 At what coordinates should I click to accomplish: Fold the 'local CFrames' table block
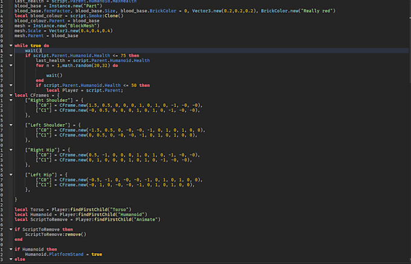(11, 95)
